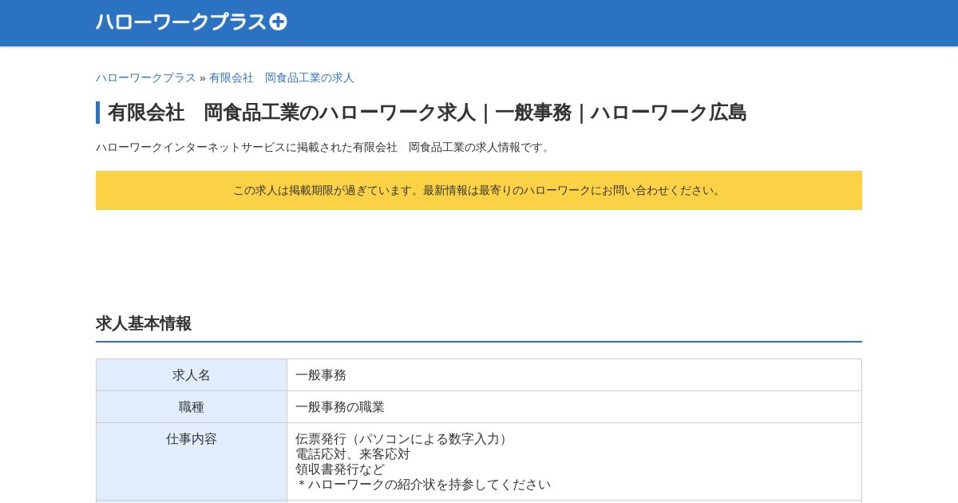The image size is (958, 503).
Task: Click the yellow expired-listing notice banner
Action: click(479, 190)
